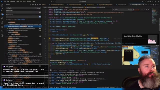Click the editor vertical scrollbar
Screen dimensions: 160x90
[159, 24]
